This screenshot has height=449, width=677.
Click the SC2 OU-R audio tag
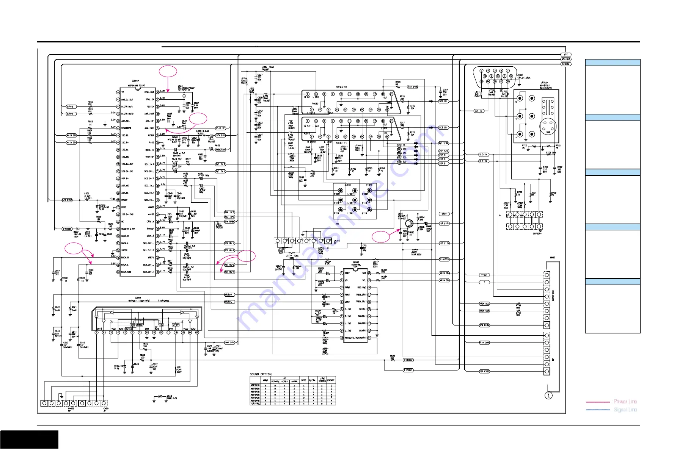pyautogui.click(x=229, y=250)
